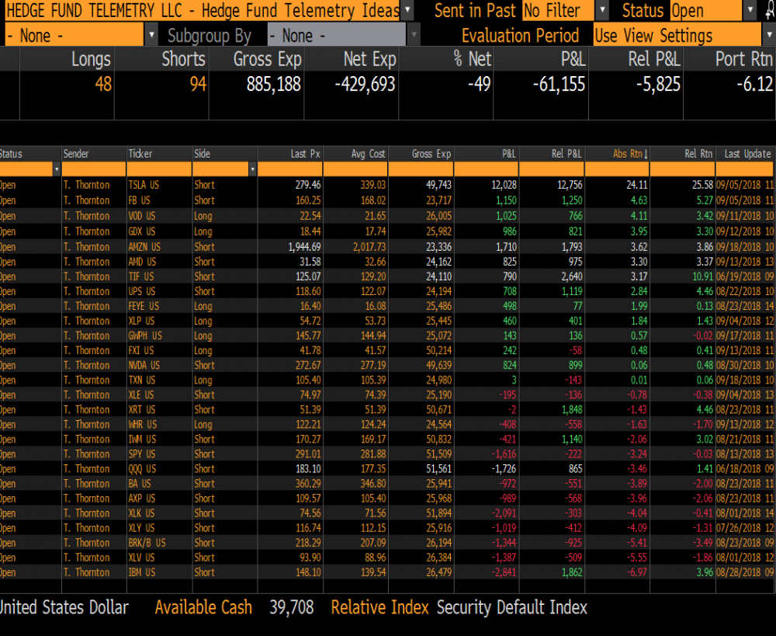Select the TXN US ticker

point(142,380)
